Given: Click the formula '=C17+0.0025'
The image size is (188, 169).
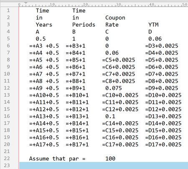Looking at the screenshot, I should [120, 145].
